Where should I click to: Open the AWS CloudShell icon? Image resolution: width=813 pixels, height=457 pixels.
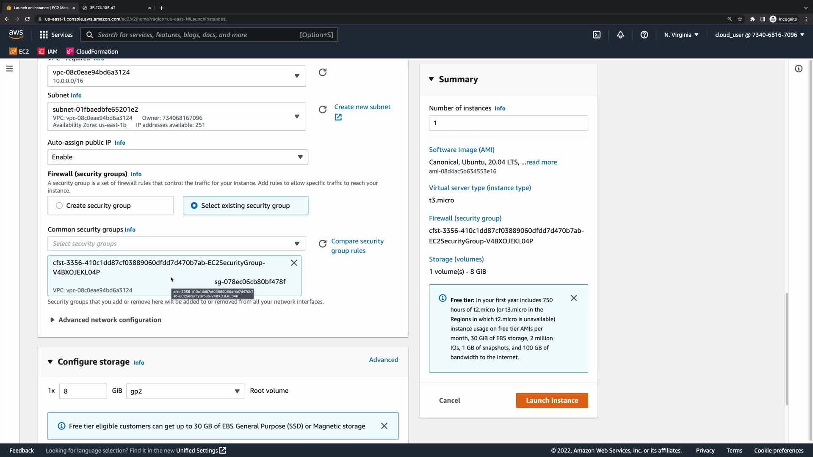point(597,35)
